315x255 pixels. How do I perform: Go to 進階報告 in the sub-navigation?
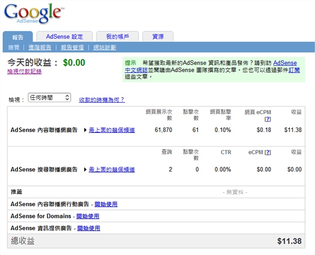point(40,47)
